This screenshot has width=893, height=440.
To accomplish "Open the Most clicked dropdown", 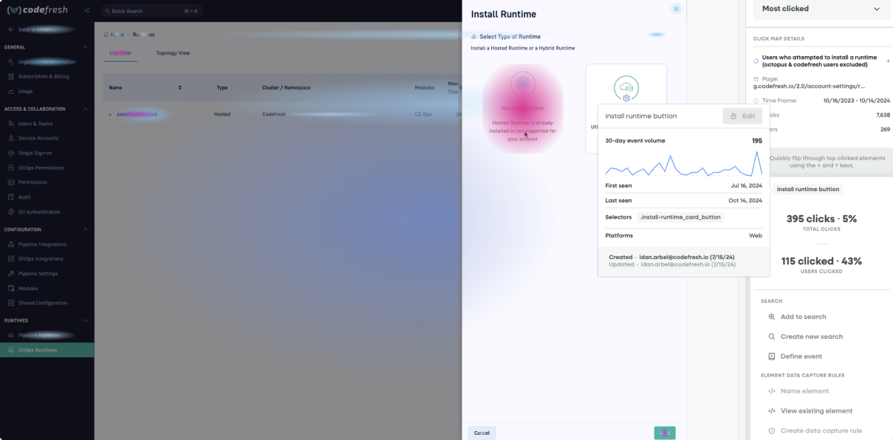I will pyautogui.click(x=821, y=9).
